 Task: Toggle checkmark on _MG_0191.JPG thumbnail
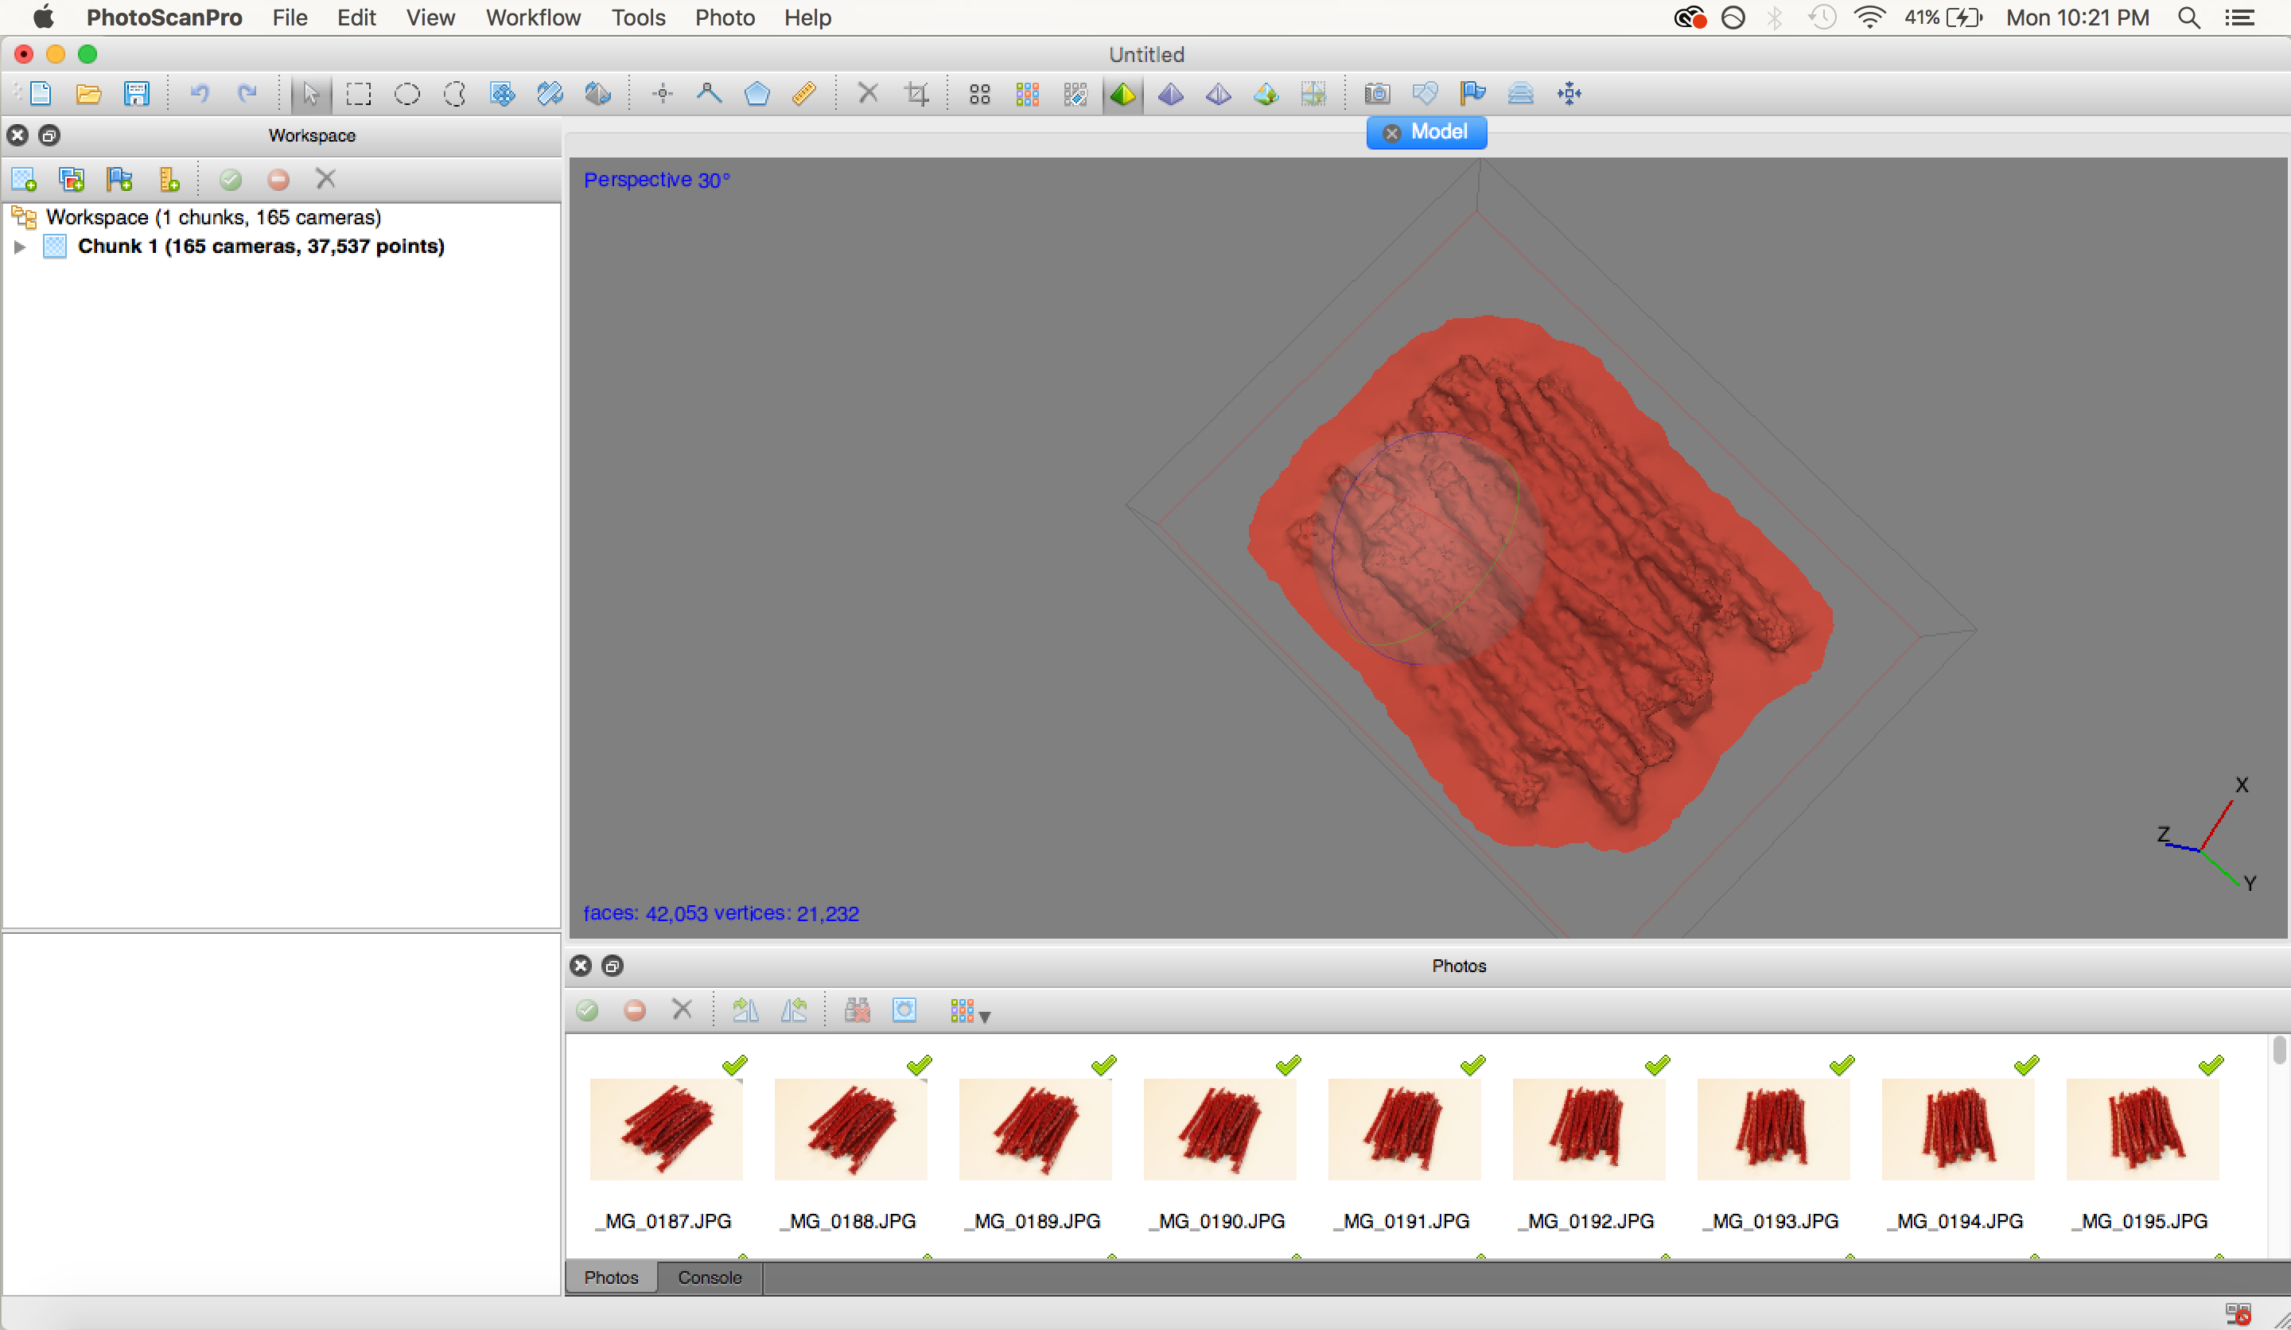1472,1064
